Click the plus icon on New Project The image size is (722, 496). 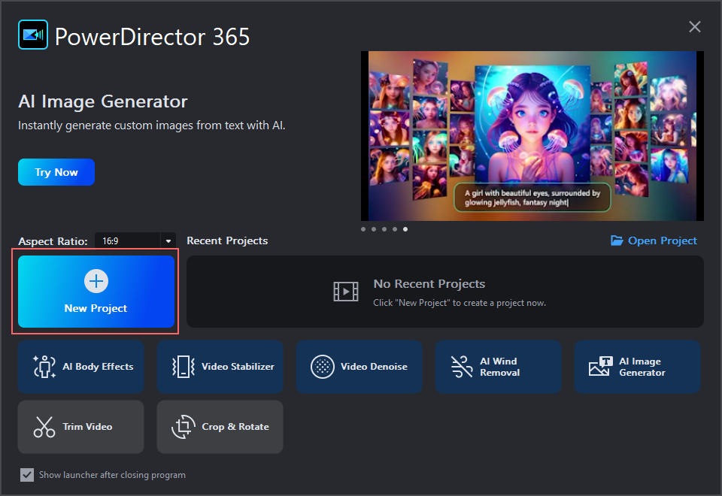click(96, 280)
